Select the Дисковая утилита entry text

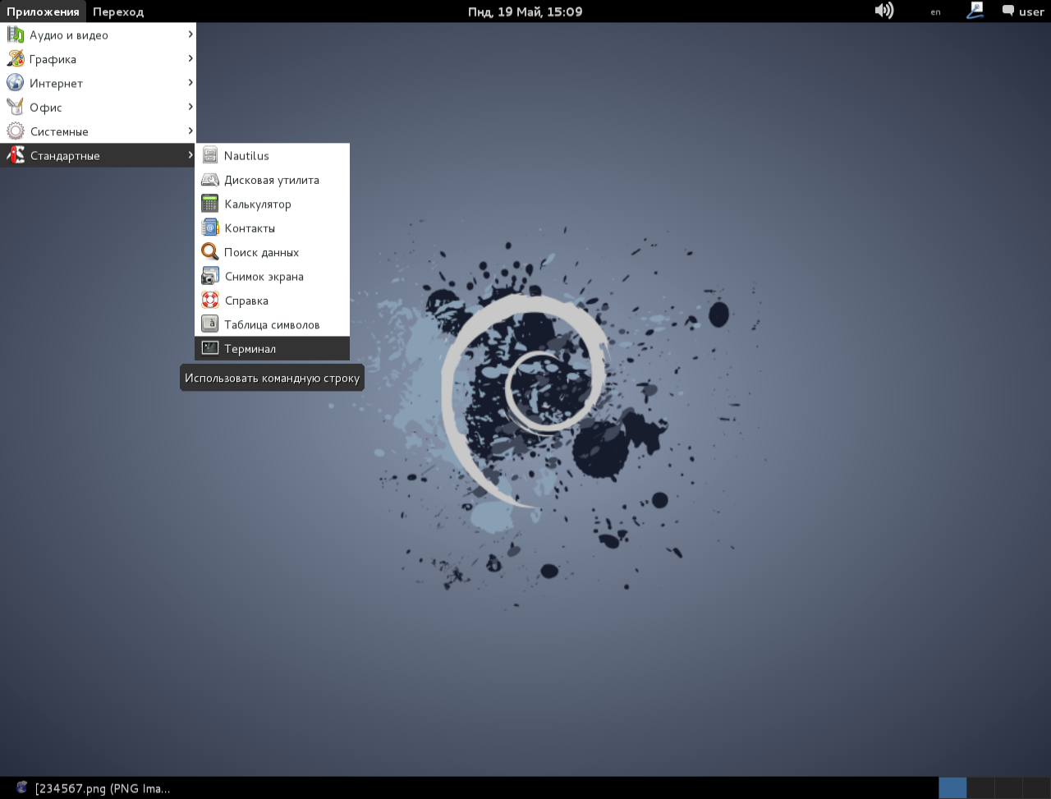(272, 180)
